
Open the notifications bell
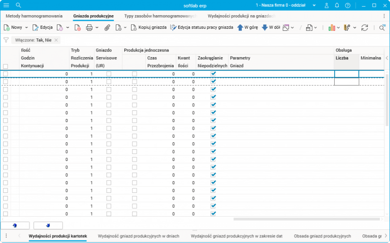[x=337, y=5]
